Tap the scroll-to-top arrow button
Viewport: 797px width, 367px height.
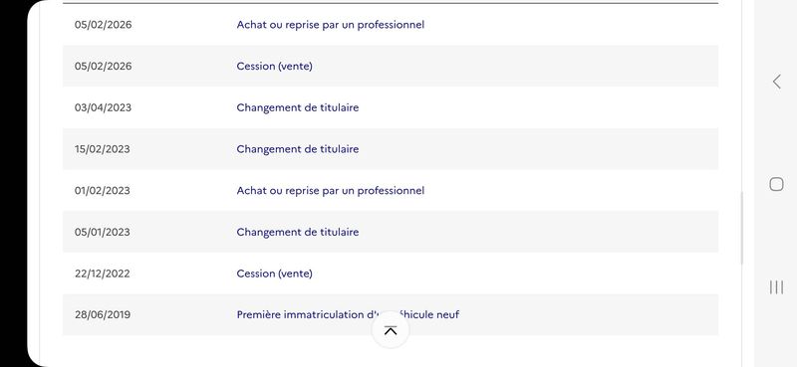click(390, 330)
